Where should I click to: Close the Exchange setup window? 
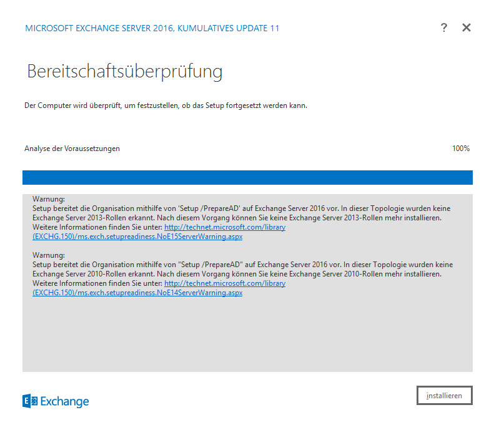tap(467, 27)
